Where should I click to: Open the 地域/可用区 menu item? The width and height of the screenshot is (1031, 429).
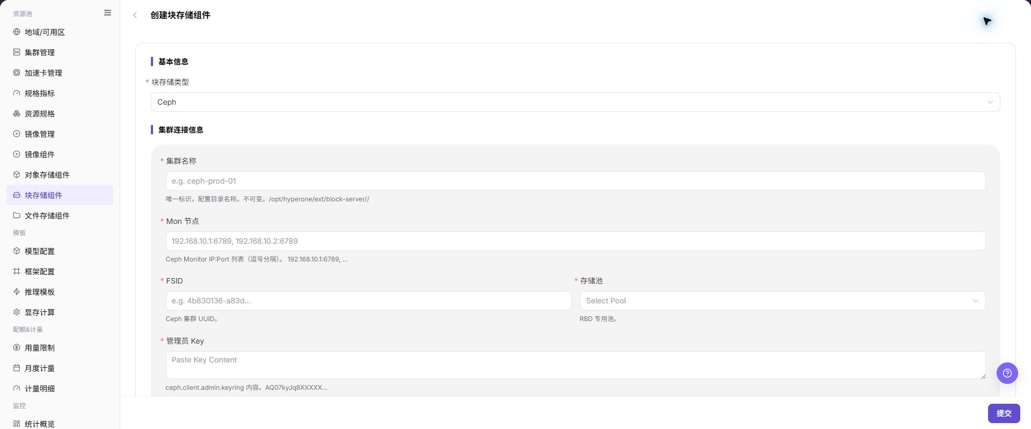point(60,32)
